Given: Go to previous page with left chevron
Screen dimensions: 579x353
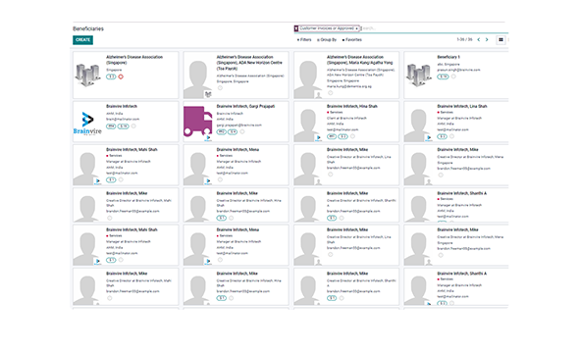Looking at the screenshot, I should 479,39.
